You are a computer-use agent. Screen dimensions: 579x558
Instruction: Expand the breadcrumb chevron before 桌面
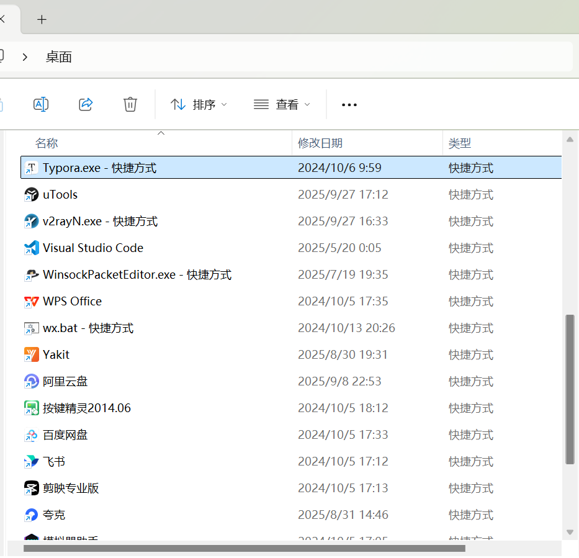(25, 57)
